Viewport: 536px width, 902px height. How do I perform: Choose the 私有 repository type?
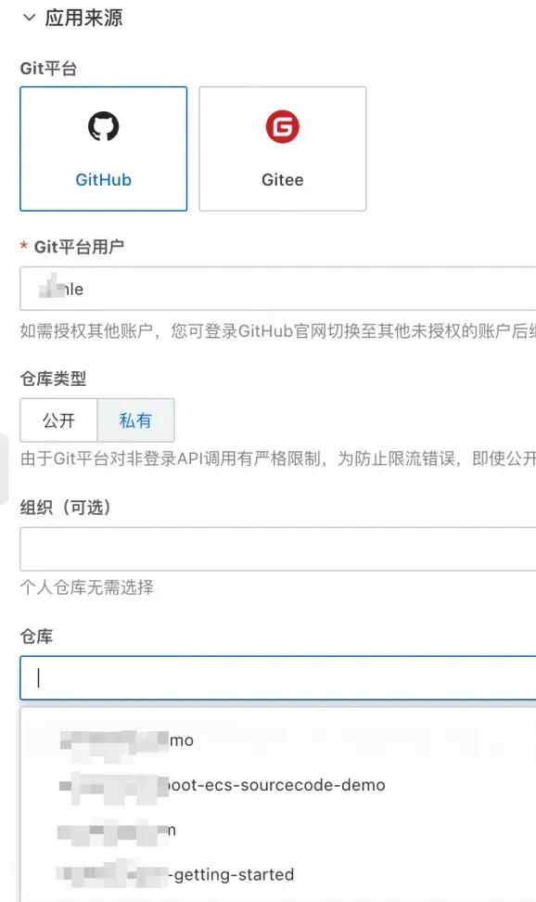click(x=135, y=420)
